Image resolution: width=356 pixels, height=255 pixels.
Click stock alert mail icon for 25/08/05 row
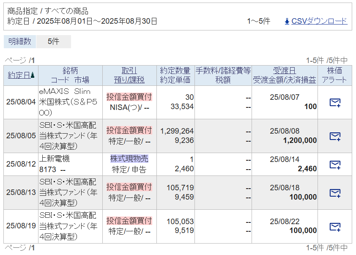click(x=335, y=137)
